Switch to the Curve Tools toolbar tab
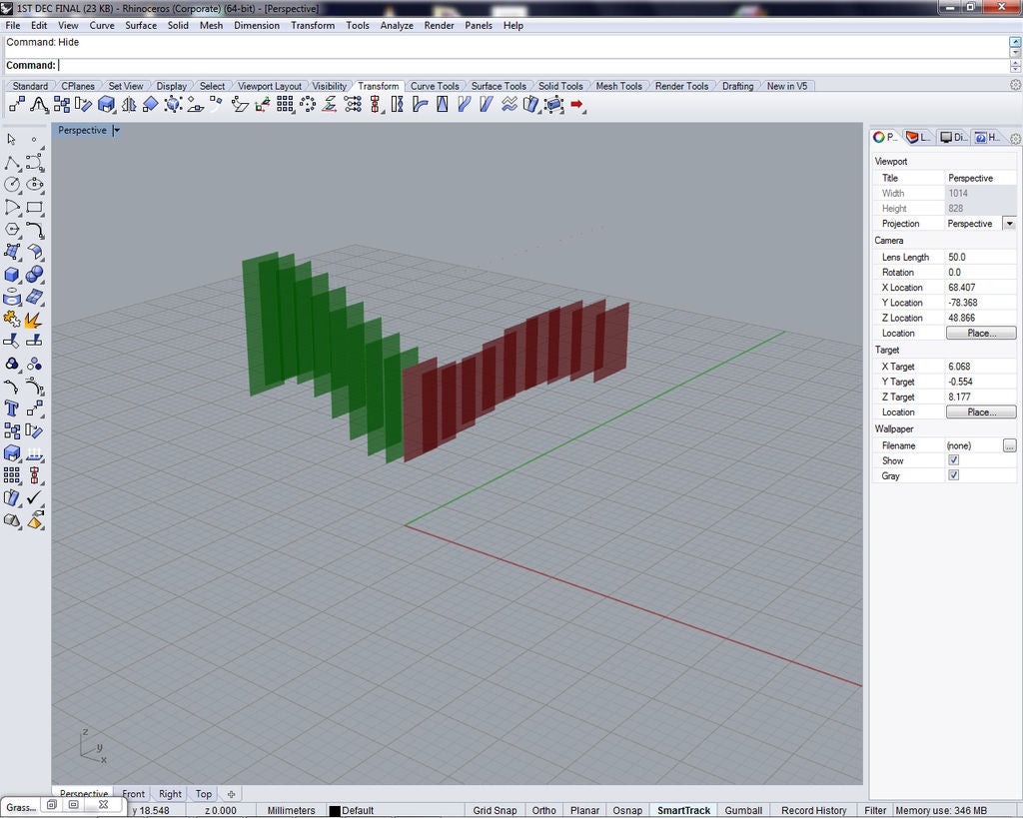Image resolution: width=1023 pixels, height=818 pixels. point(434,86)
